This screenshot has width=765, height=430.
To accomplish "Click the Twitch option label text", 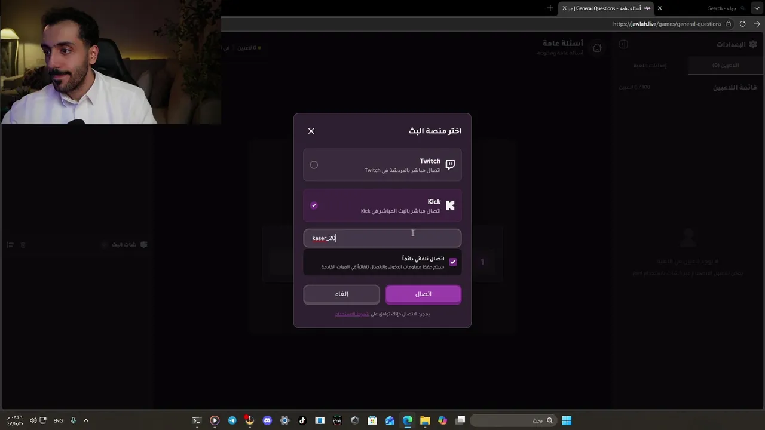I will click(430, 161).
